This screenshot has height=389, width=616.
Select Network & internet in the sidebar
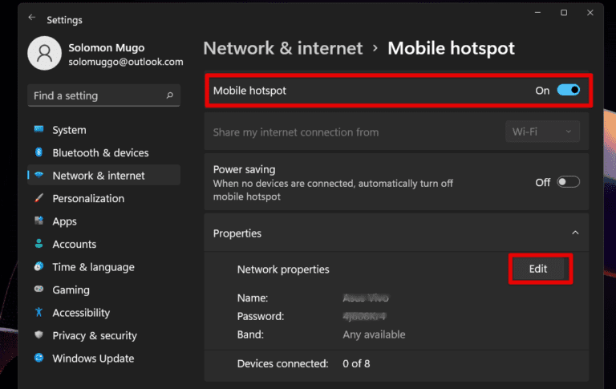pos(99,176)
